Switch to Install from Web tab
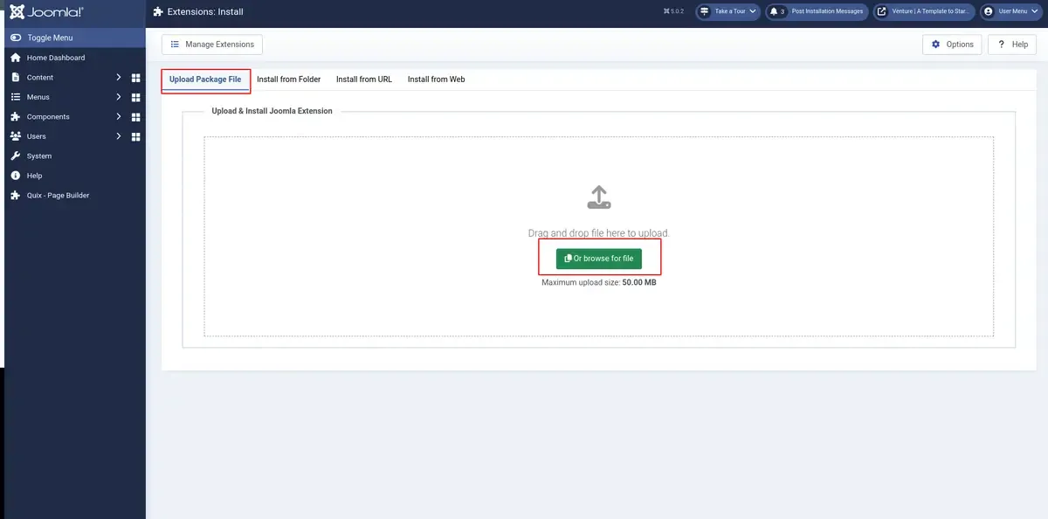Viewport: 1048px width, 519px height. [437, 80]
